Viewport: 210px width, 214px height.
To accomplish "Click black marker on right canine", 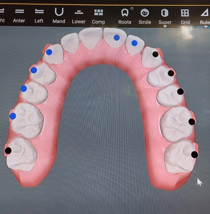I will coord(155,54).
